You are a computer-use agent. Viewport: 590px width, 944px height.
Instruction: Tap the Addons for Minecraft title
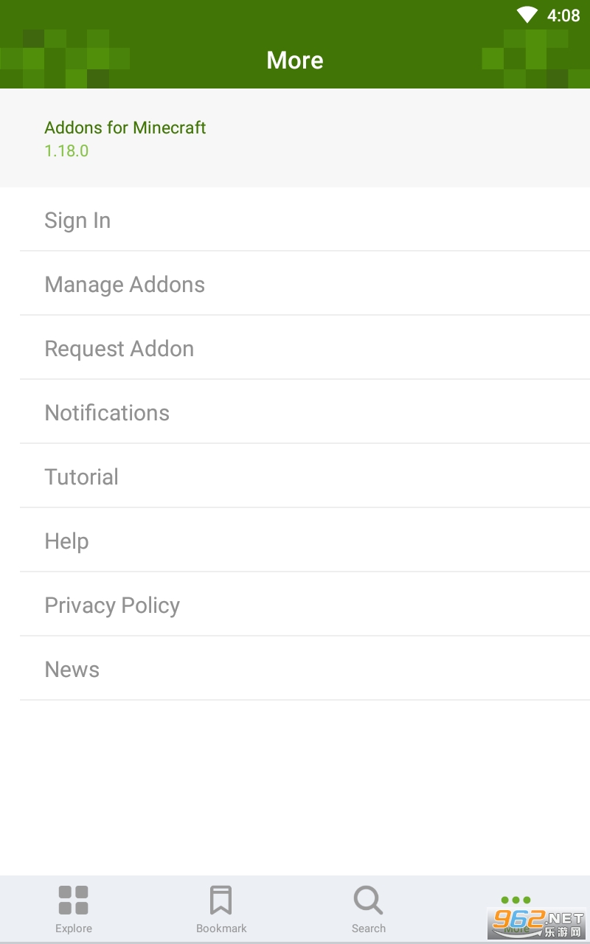[x=125, y=128]
